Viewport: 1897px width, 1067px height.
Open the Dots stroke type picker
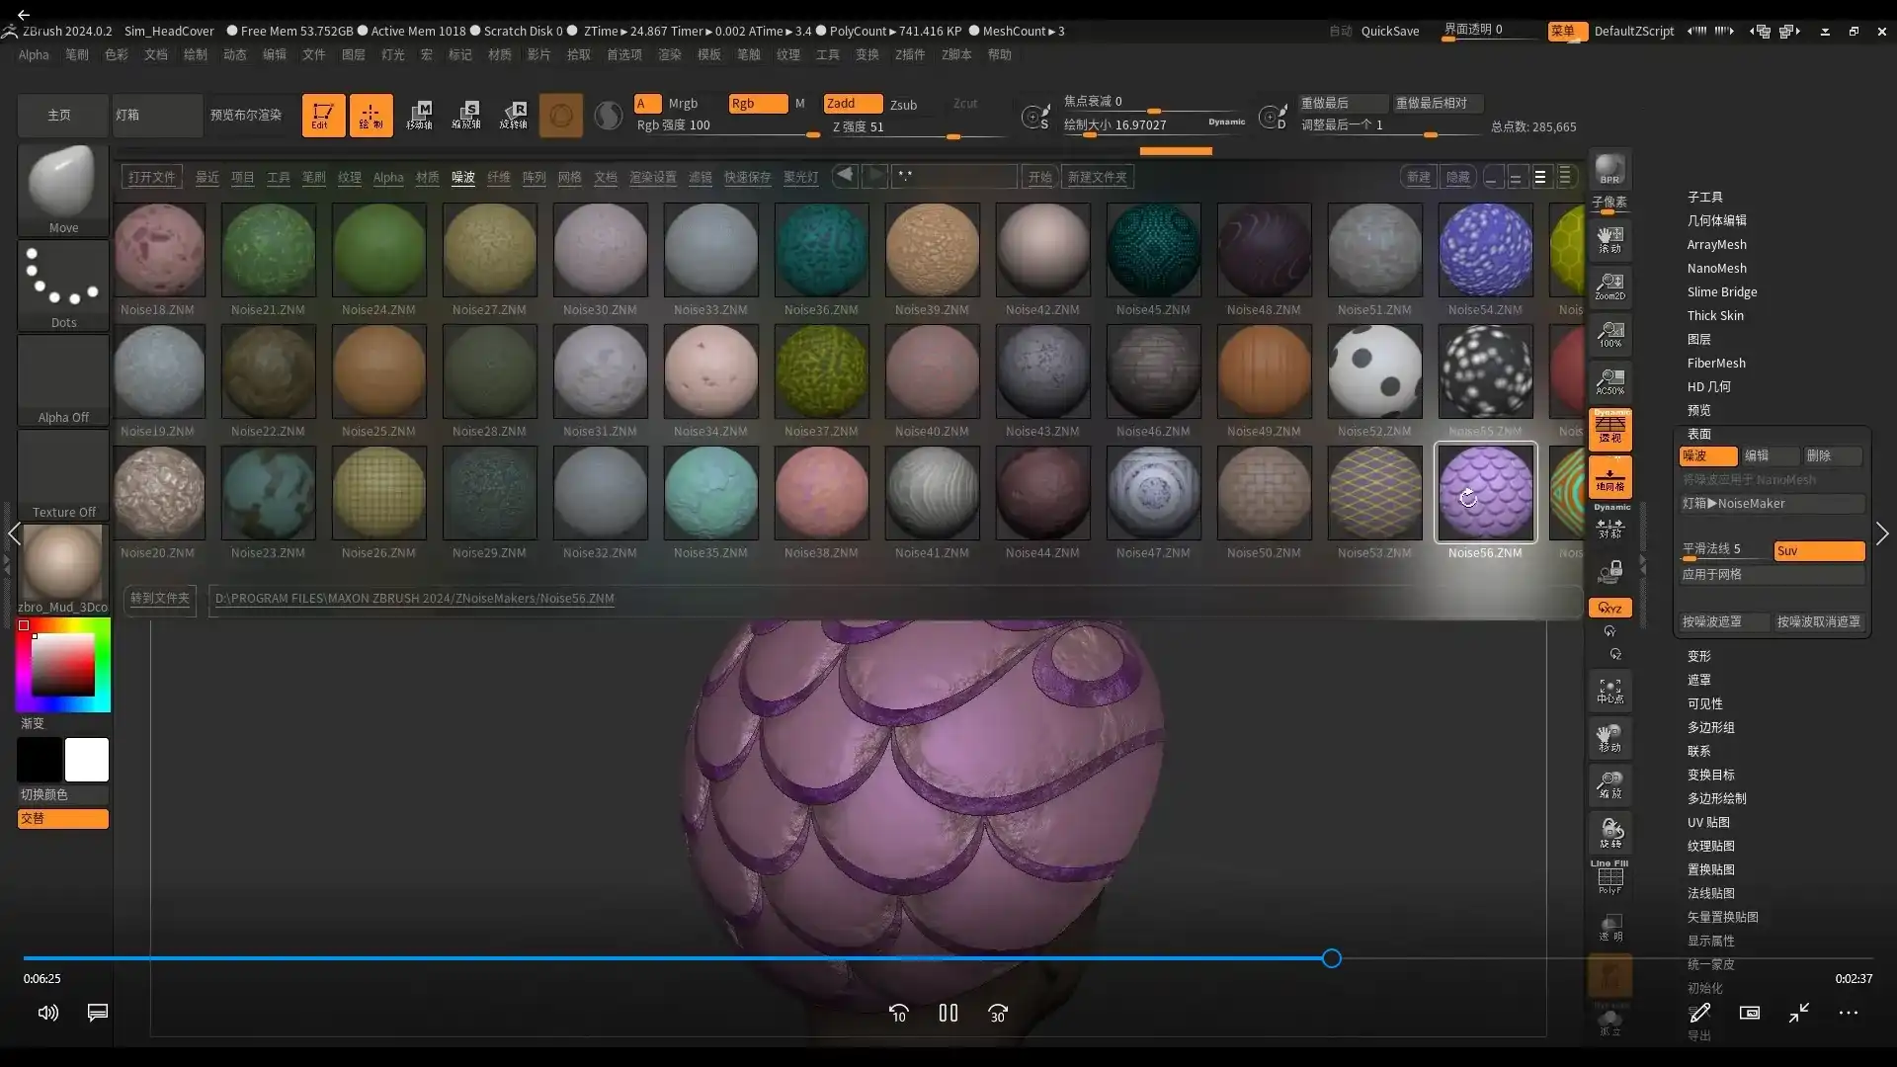(63, 285)
